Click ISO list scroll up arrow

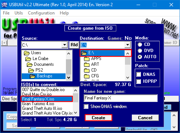[76, 90]
